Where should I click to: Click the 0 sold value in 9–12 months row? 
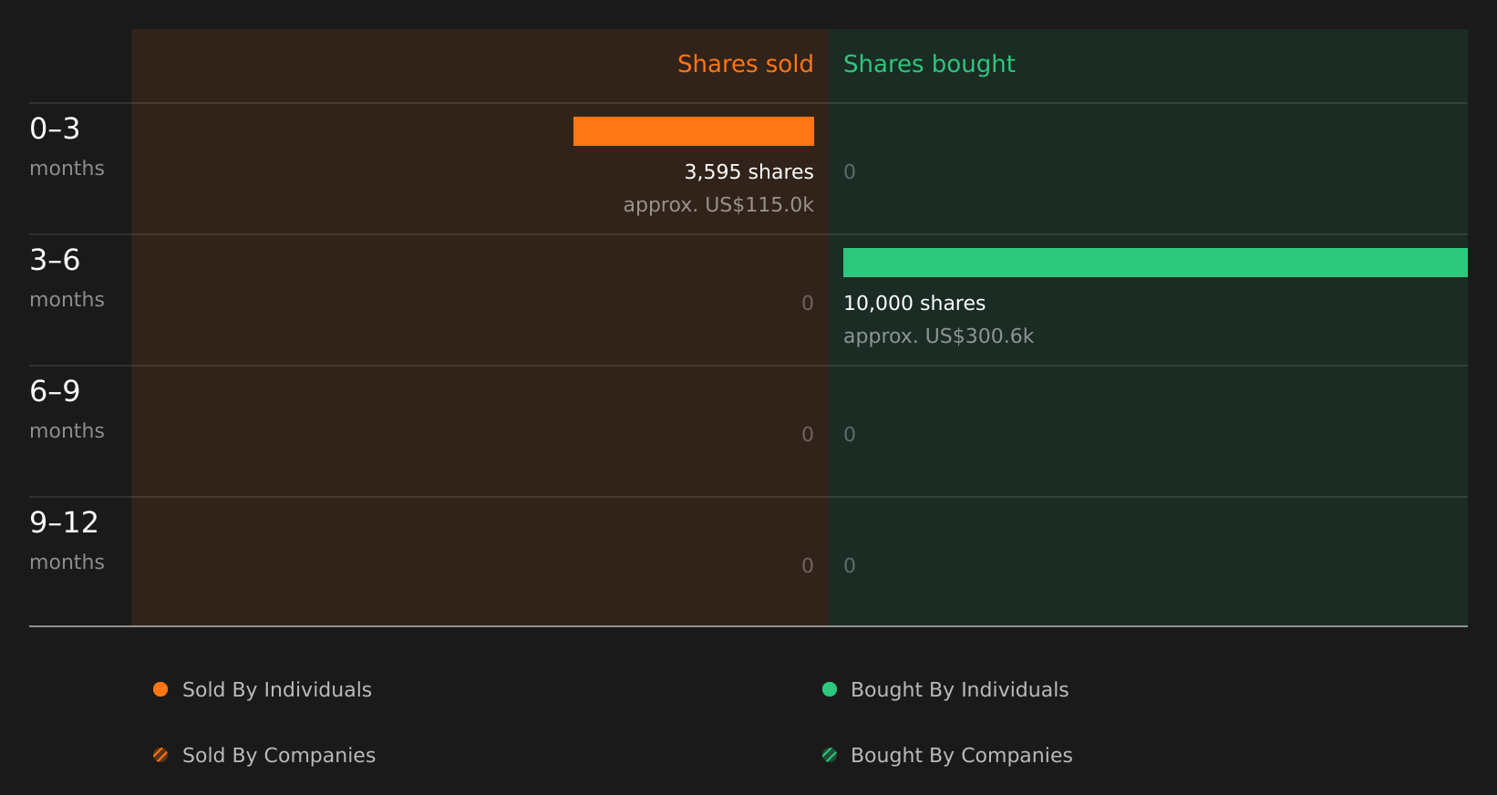point(808,566)
